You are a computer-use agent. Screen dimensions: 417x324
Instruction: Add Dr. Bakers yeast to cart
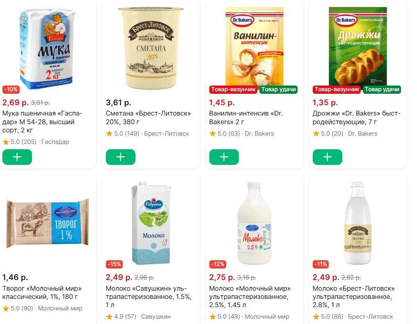(327, 157)
